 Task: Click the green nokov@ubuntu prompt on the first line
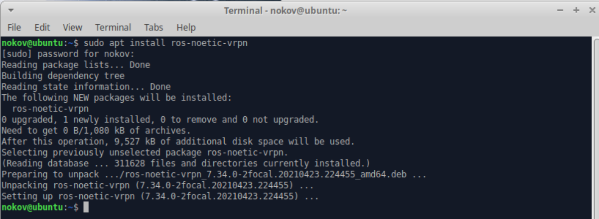click(33, 43)
